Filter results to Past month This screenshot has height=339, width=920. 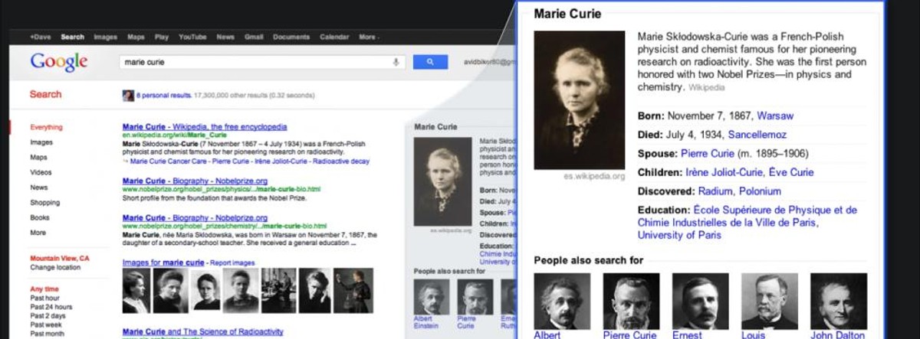pyautogui.click(x=47, y=334)
